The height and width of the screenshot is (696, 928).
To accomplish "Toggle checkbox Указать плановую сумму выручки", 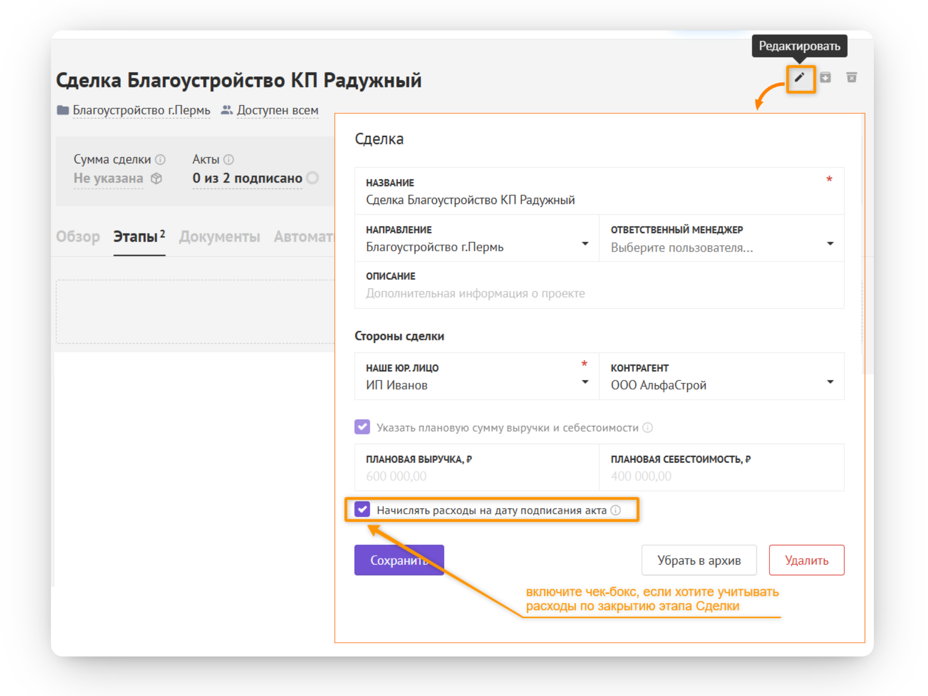I will [362, 427].
